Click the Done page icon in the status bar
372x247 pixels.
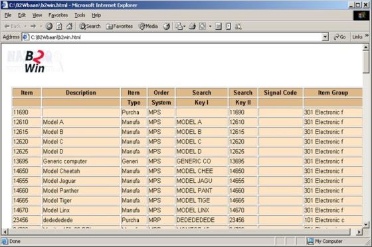click(5, 241)
